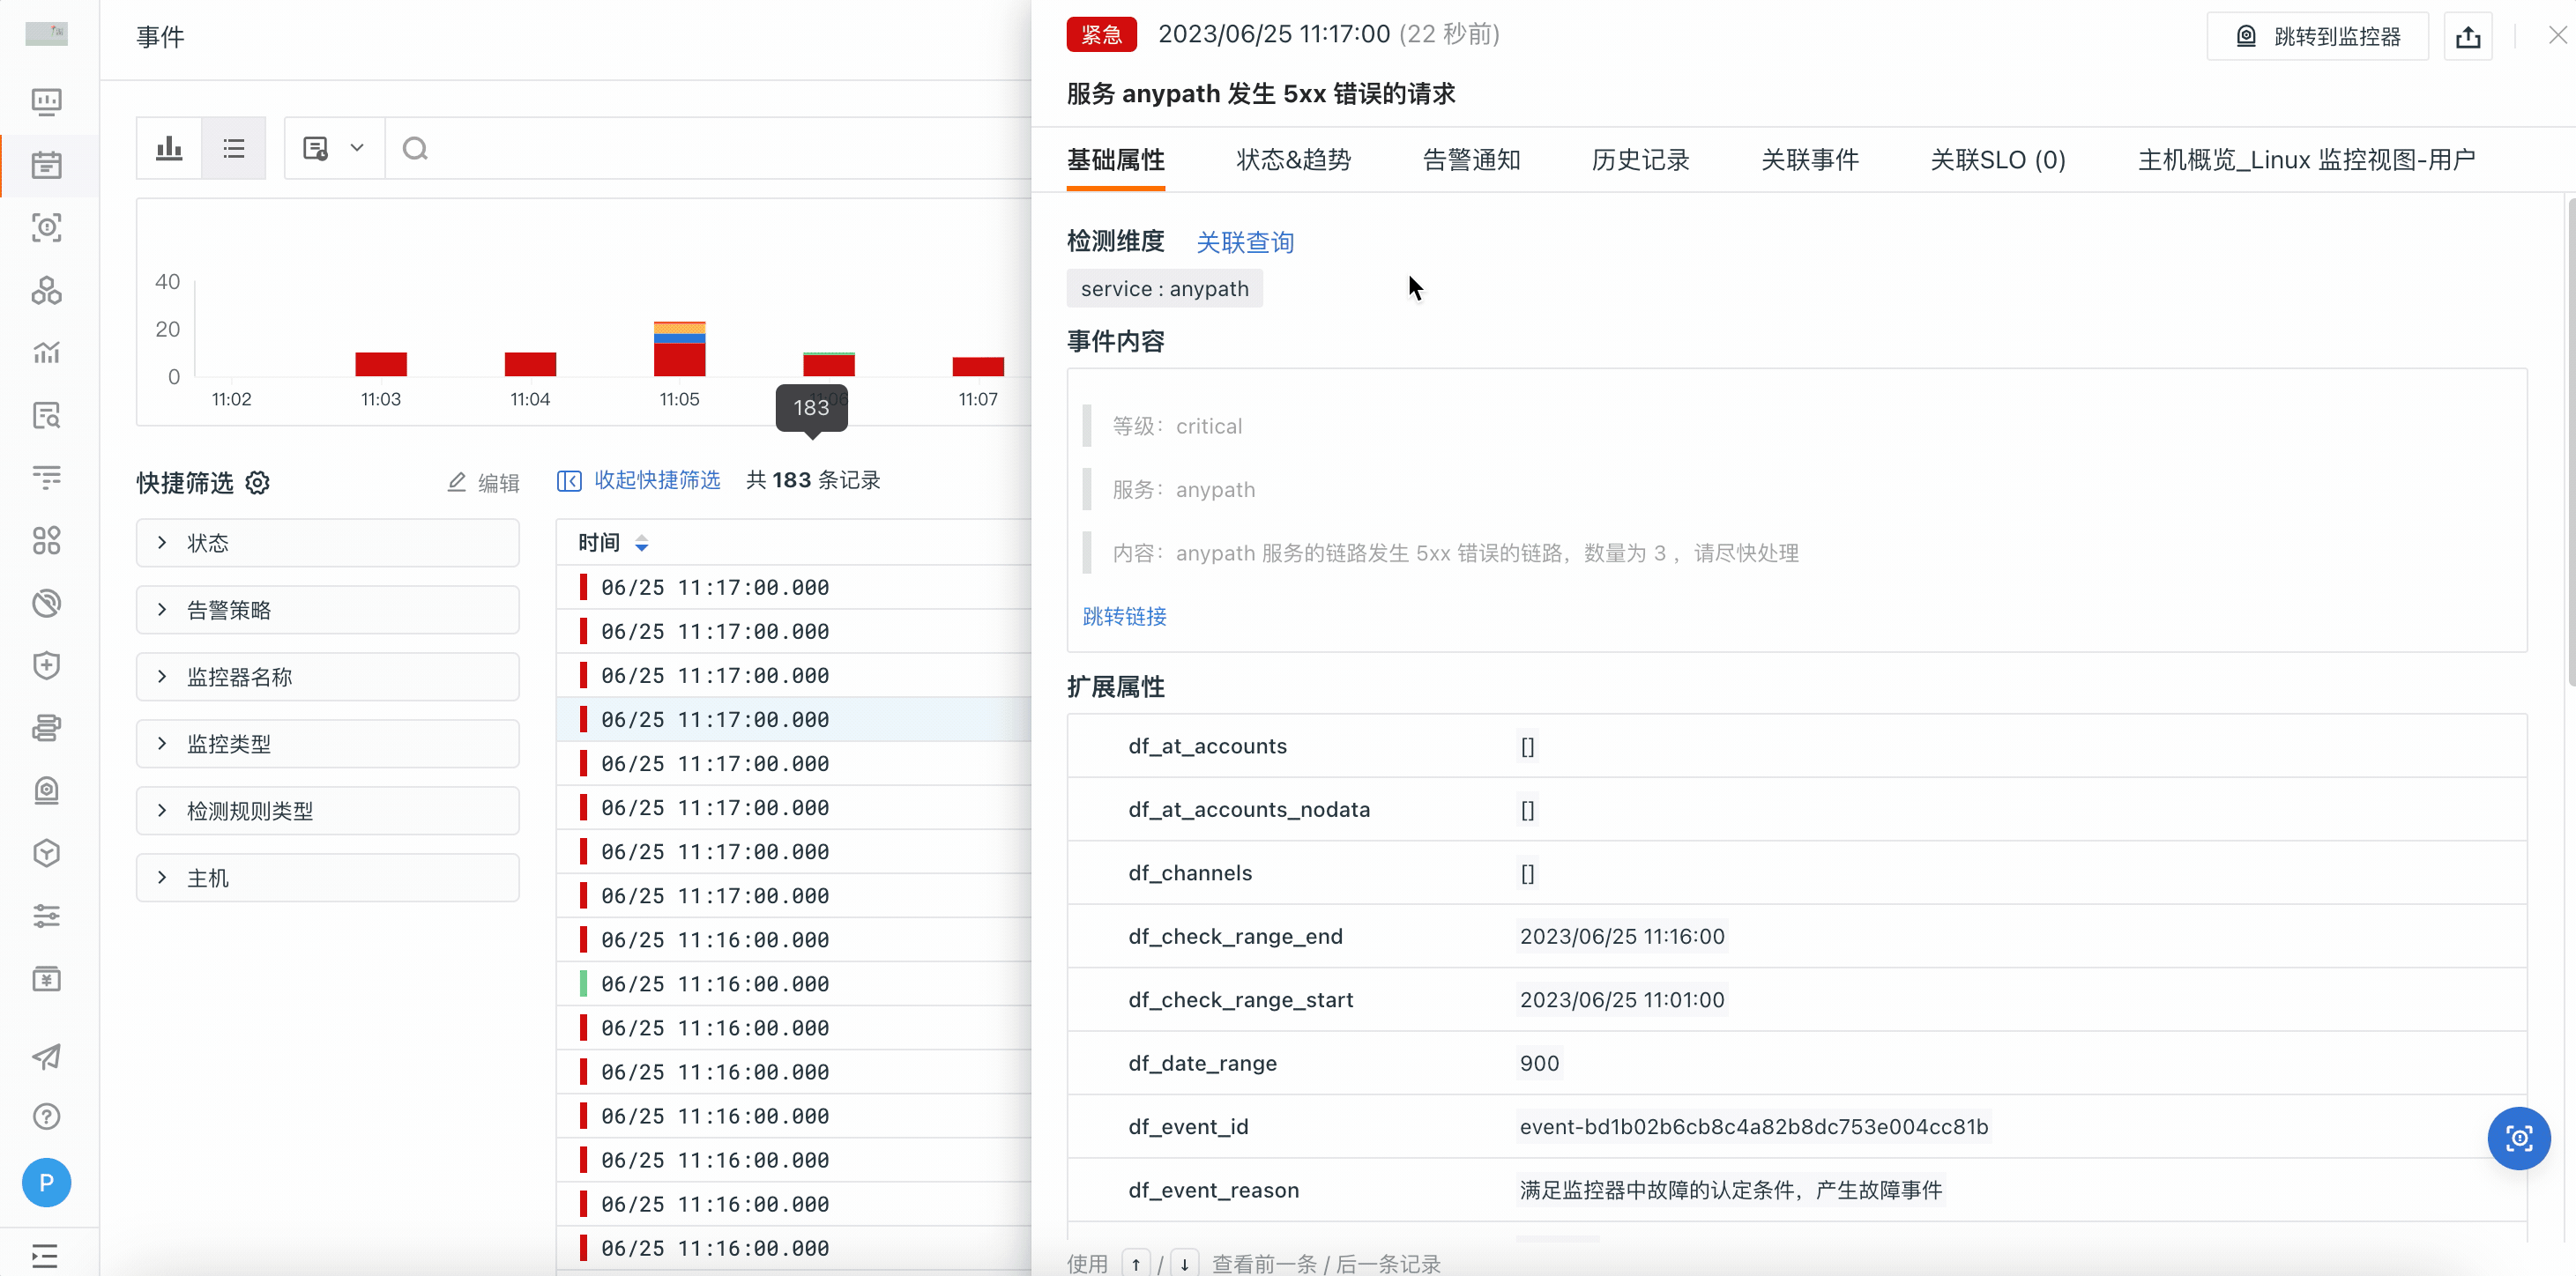Expand the 监控器名称 filter
The height and width of the screenshot is (1276, 2576).
click(327, 677)
